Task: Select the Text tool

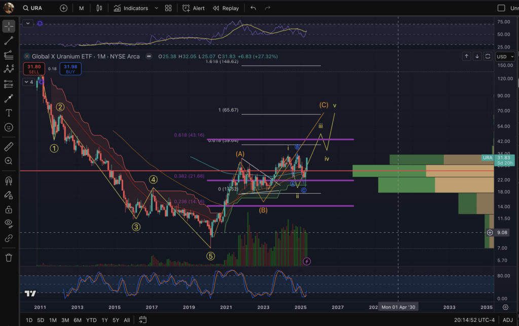Action: (9, 113)
